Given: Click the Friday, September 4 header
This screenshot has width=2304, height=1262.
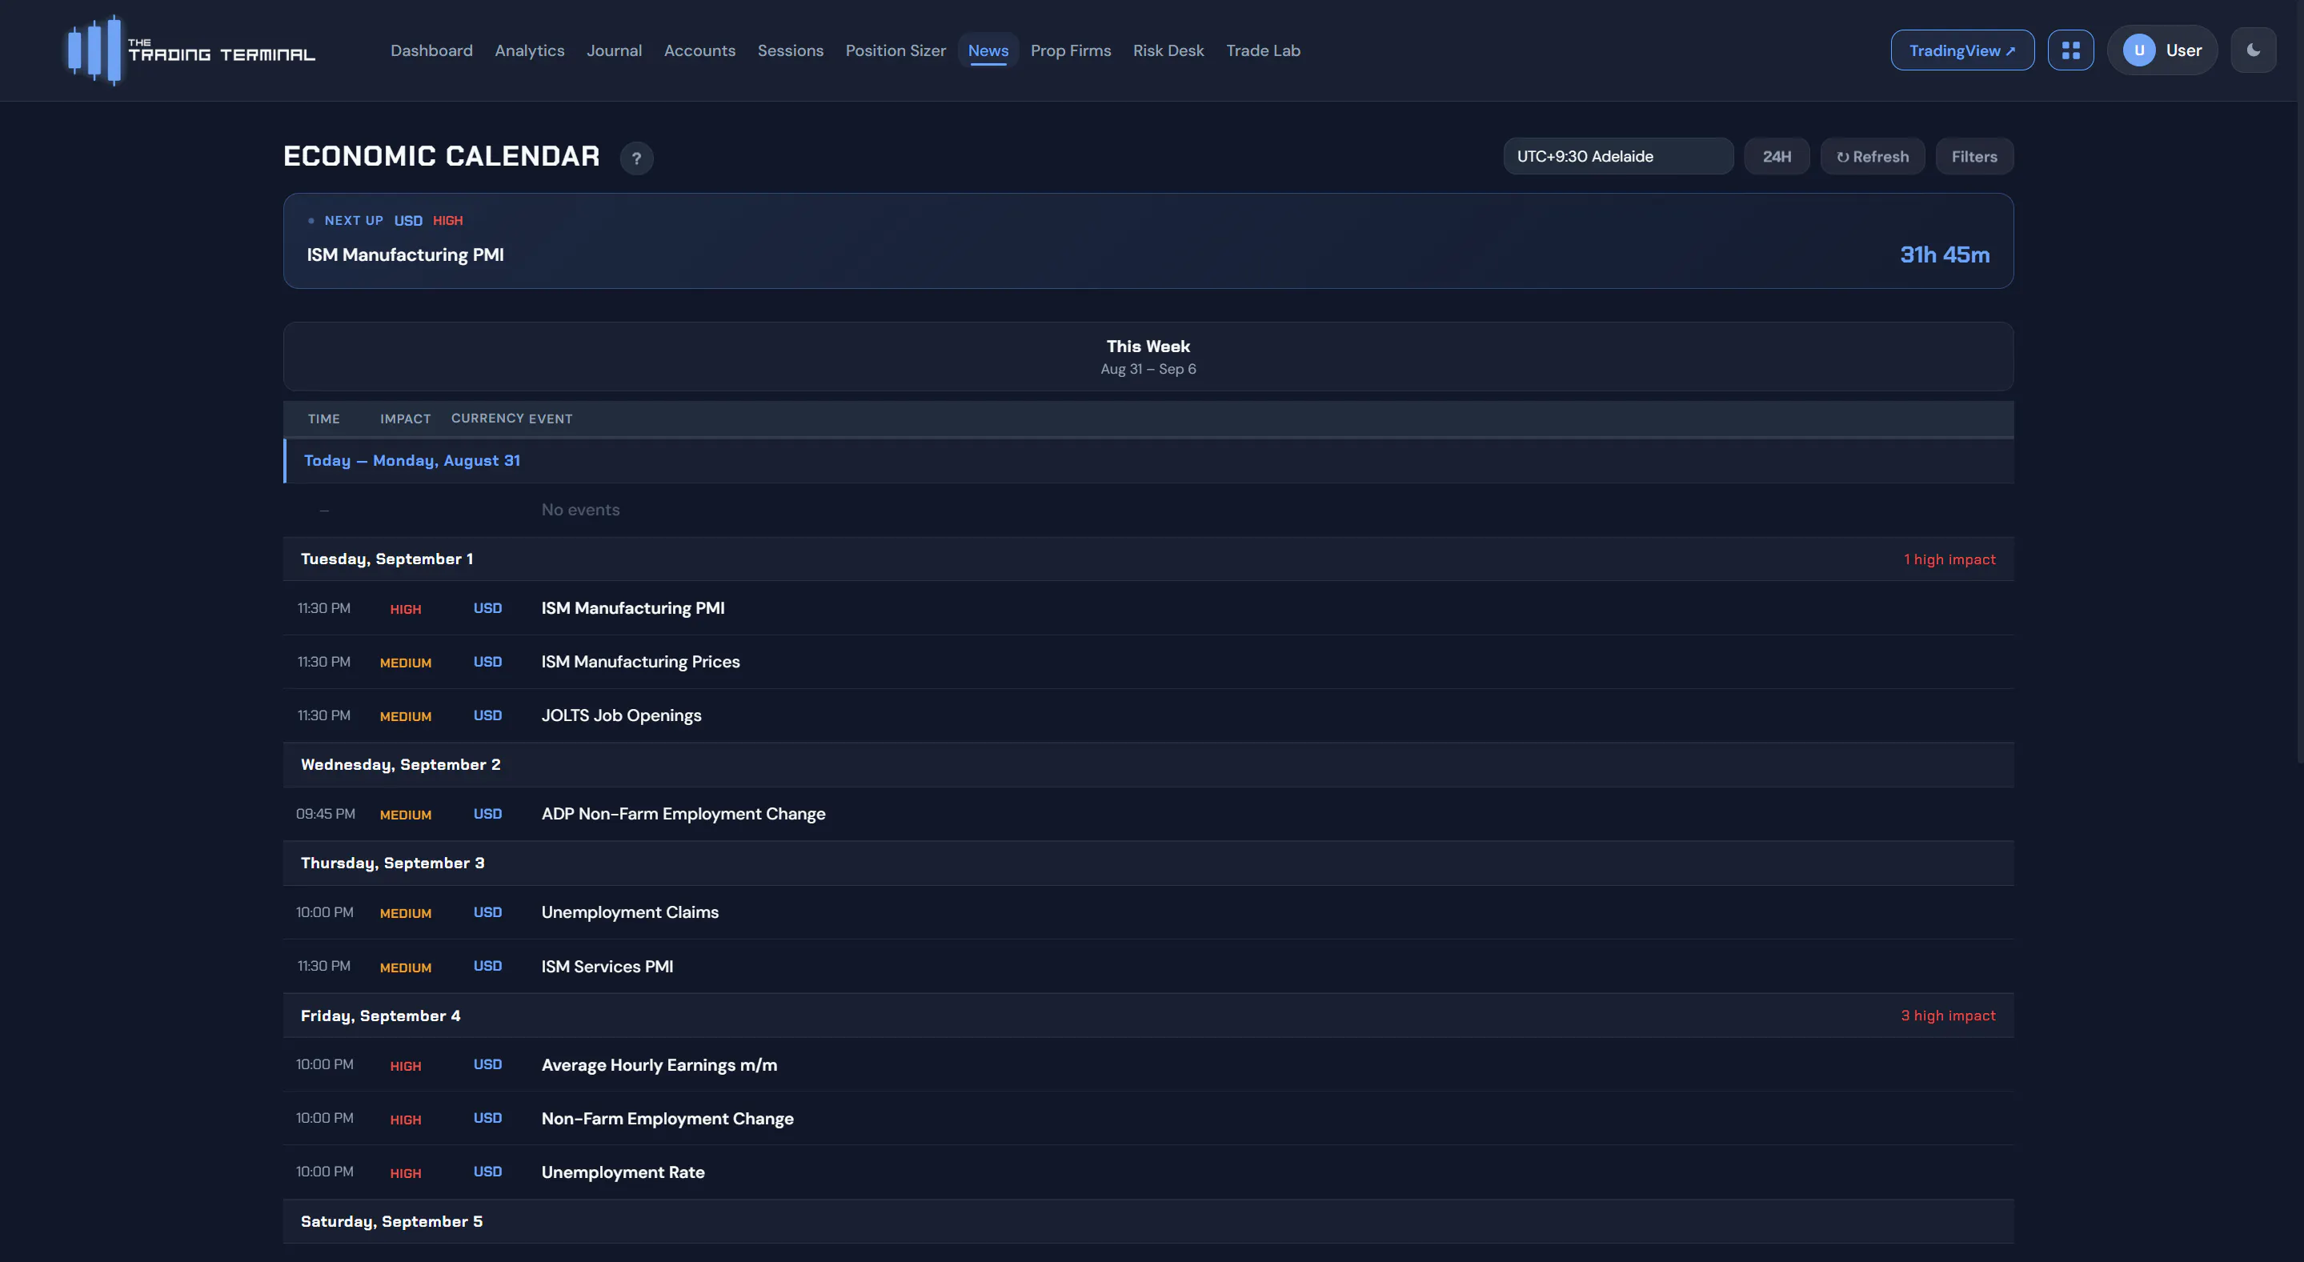Looking at the screenshot, I should tap(1148, 1016).
